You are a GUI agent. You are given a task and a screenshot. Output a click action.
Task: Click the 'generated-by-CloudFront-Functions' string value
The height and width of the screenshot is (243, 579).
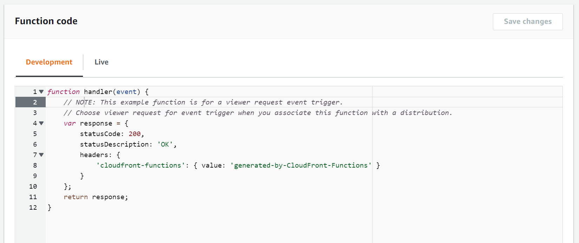pyautogui.click(x=301, y=166)
